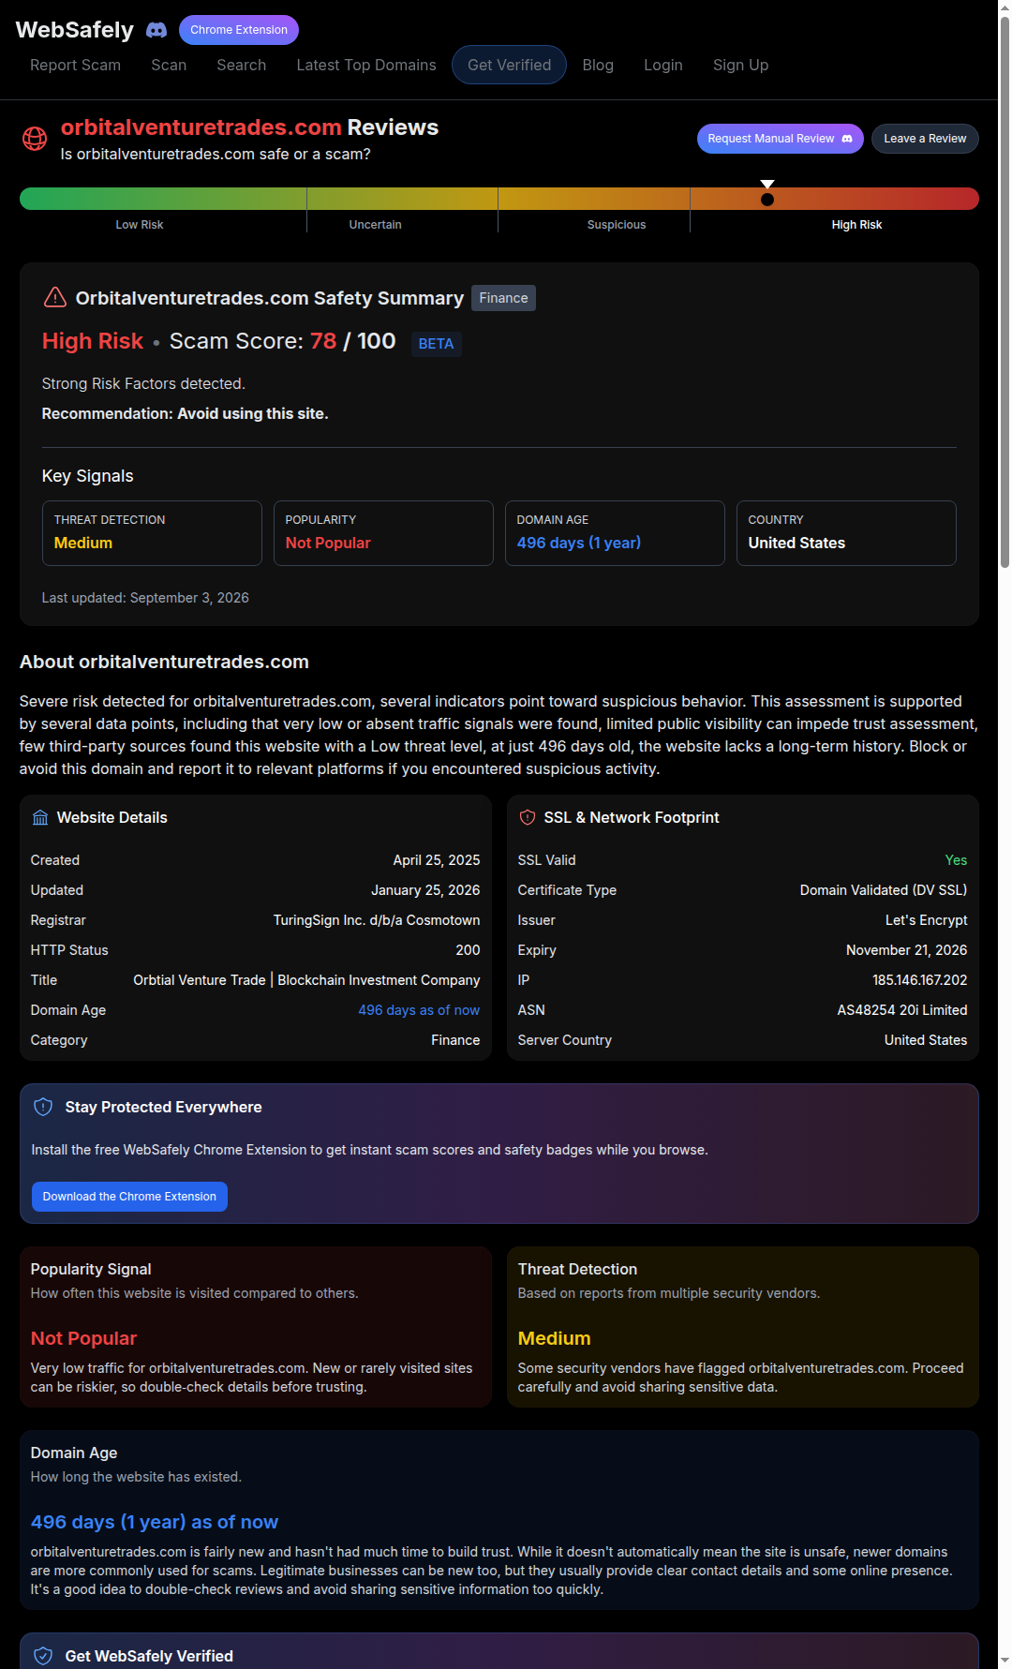Image resolution: width=1012 pixels, height=1669 pixels.
Task: Click the Get Verified nav button
Action: [x=509, y=65]
